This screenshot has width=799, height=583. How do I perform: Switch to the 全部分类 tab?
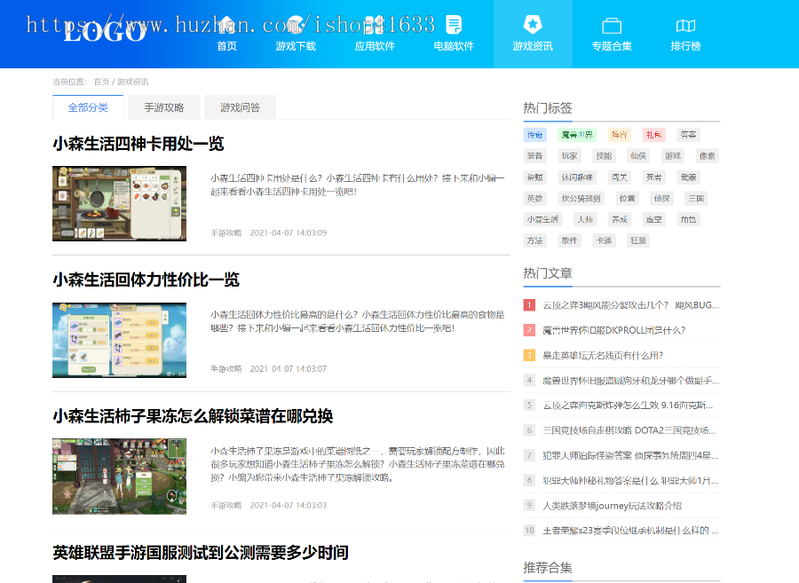88,107
